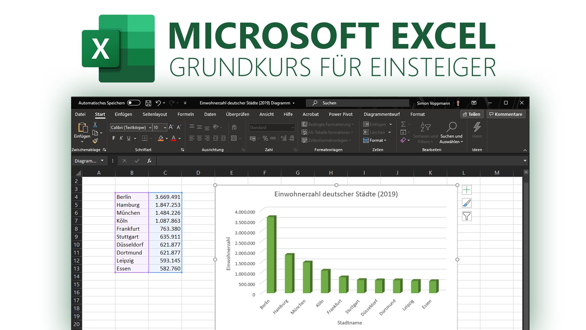Open the chart elements plus icon beside chart

coord(467,190)
